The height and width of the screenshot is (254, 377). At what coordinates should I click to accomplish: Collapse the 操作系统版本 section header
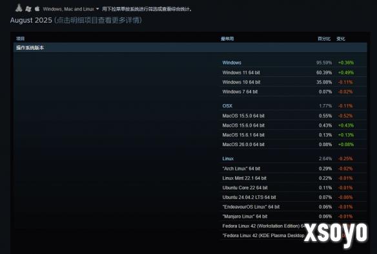(190, 48)
